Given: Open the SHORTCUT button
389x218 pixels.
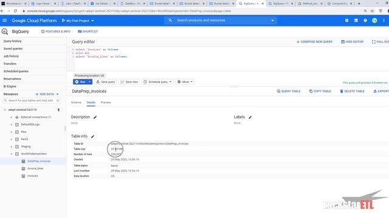Looking at the screenshot, I should (x=88, y=31).
